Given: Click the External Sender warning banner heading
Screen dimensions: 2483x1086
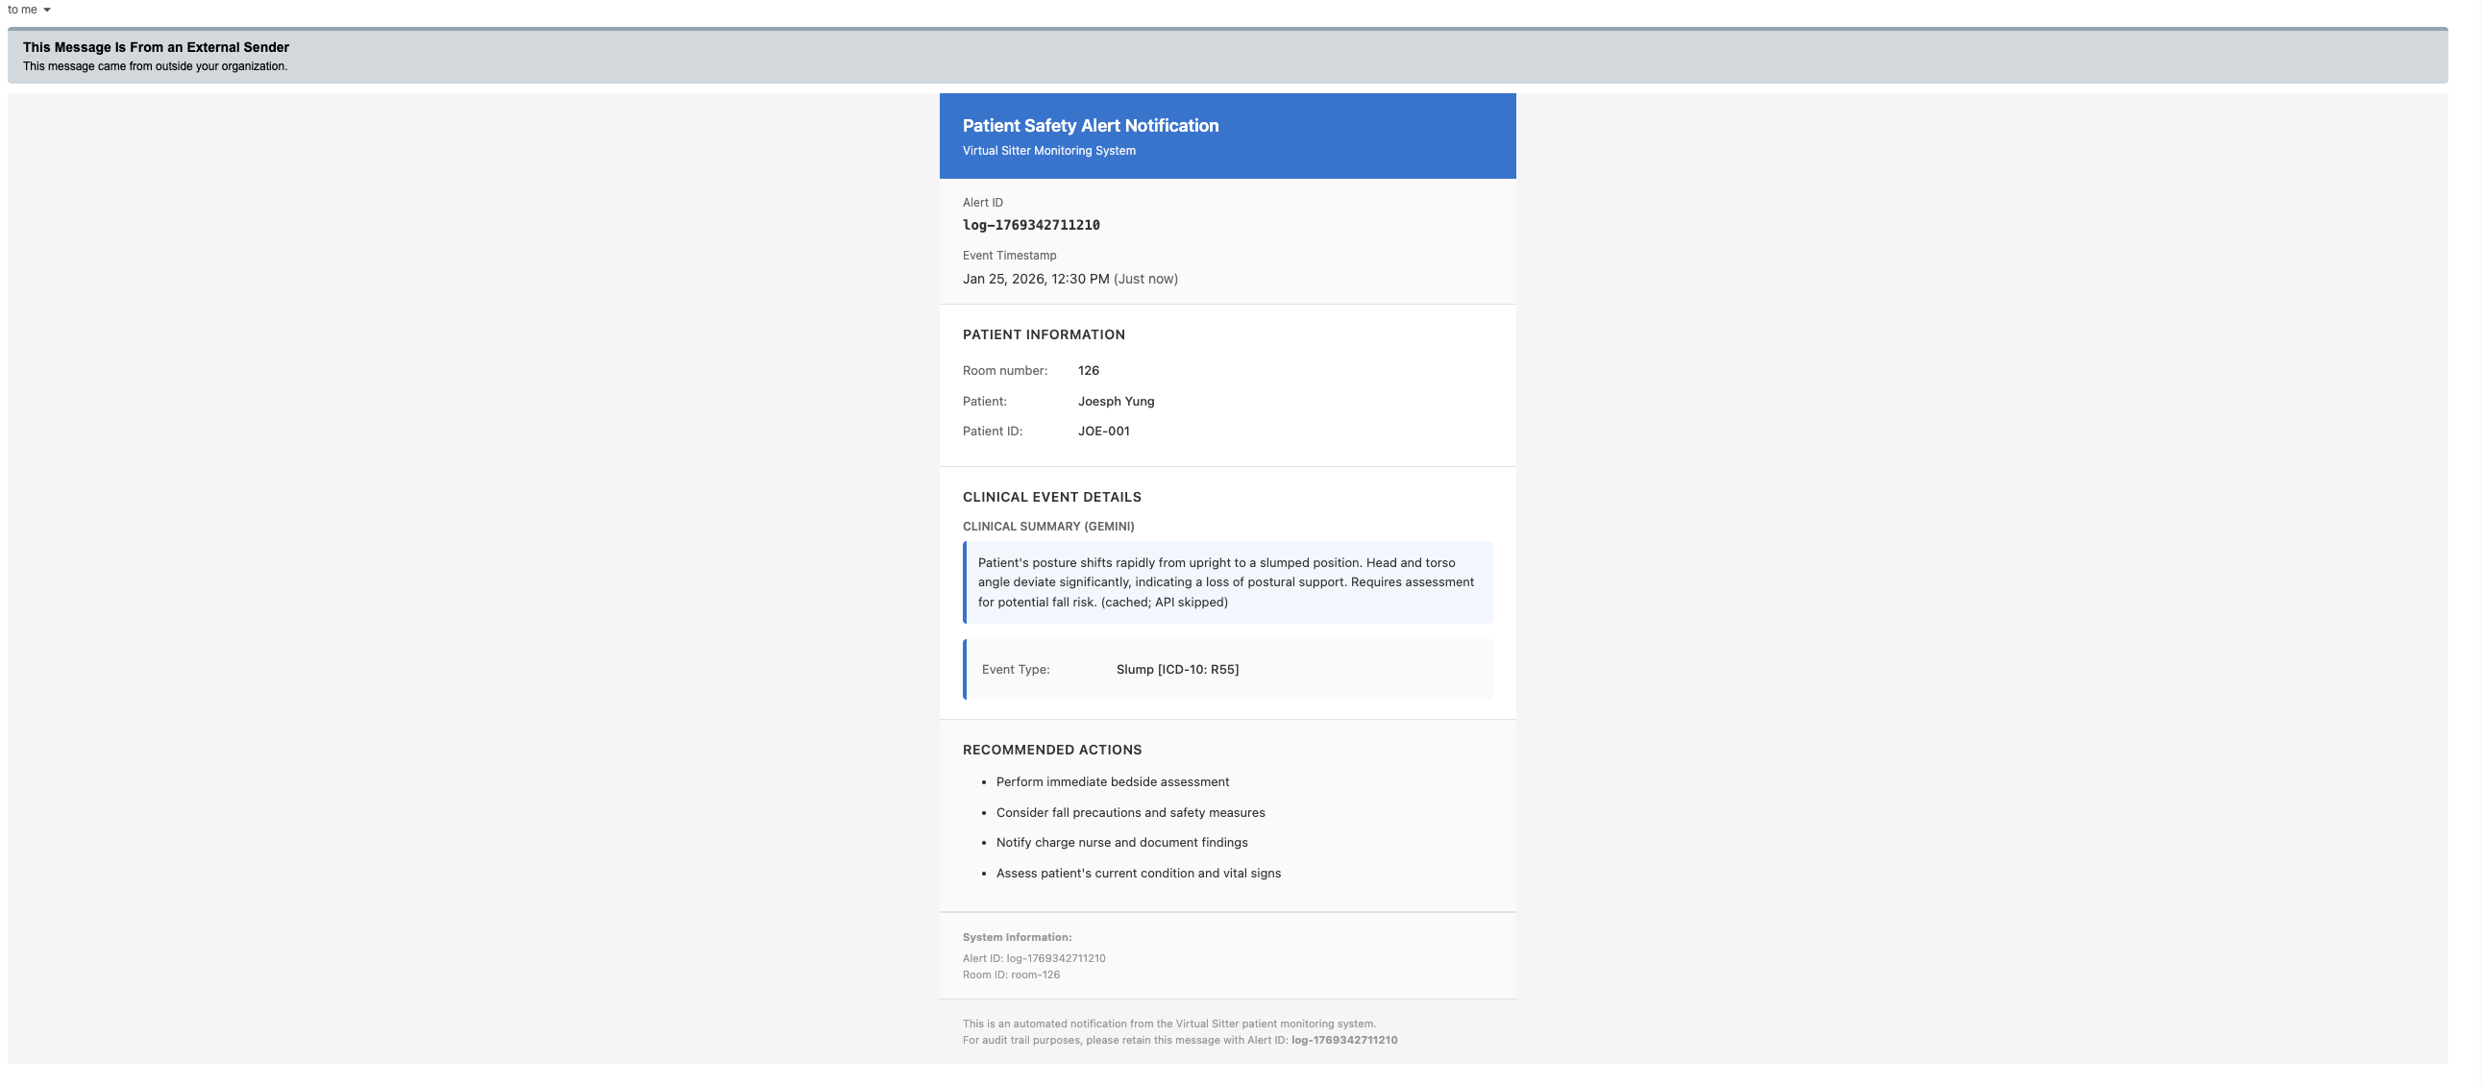Looking at the screenshot, I should 156,47.
